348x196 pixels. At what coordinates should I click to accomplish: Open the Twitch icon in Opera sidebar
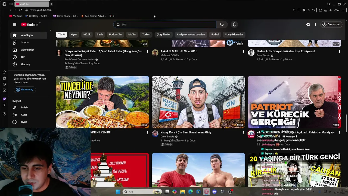[x=4, y=99]
